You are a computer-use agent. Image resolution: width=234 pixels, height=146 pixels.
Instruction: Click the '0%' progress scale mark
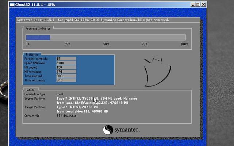coord(28,44)
